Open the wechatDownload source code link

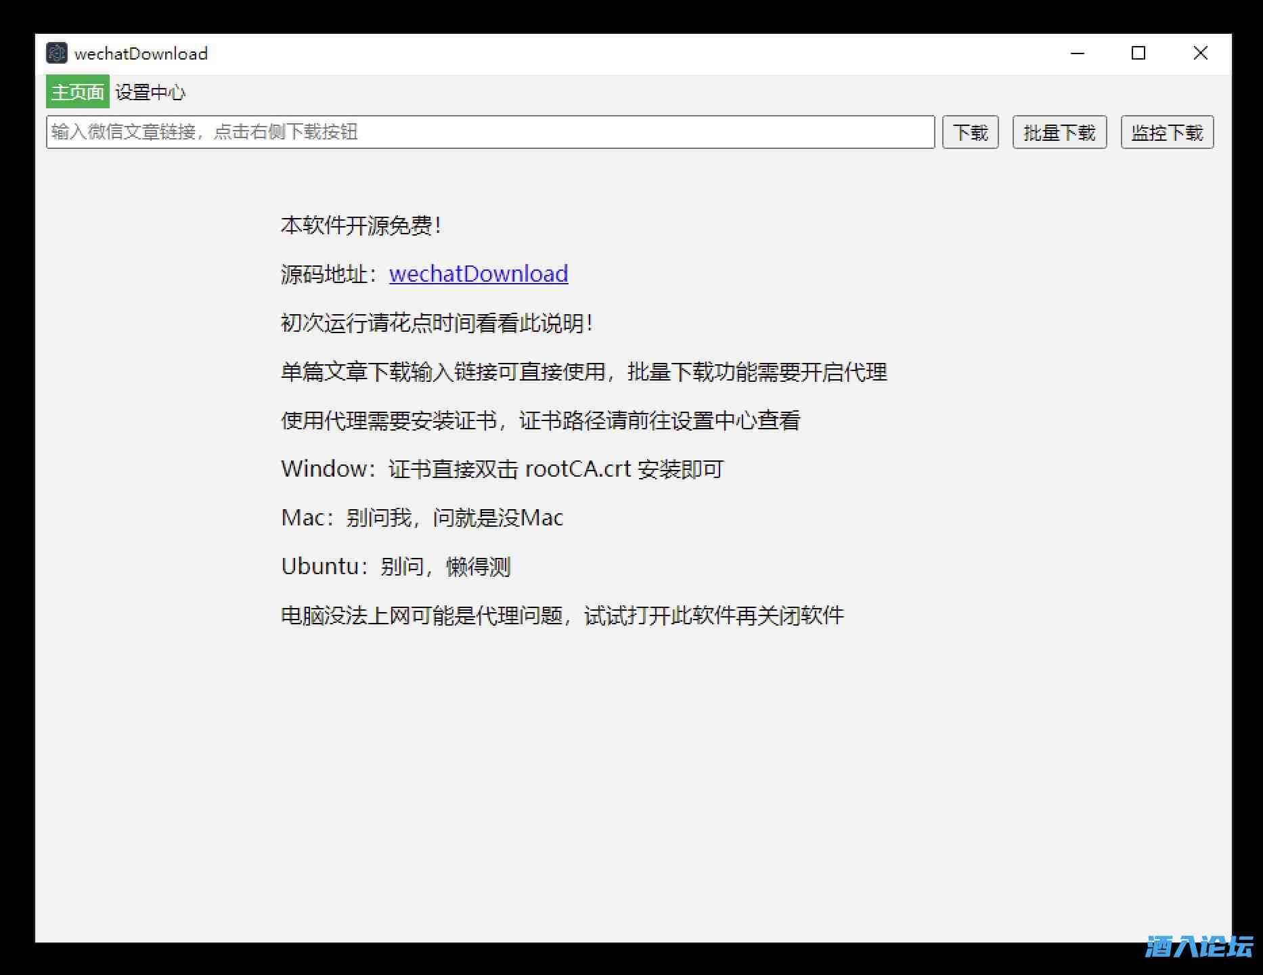pyautogui.click(x=479, y=274)
